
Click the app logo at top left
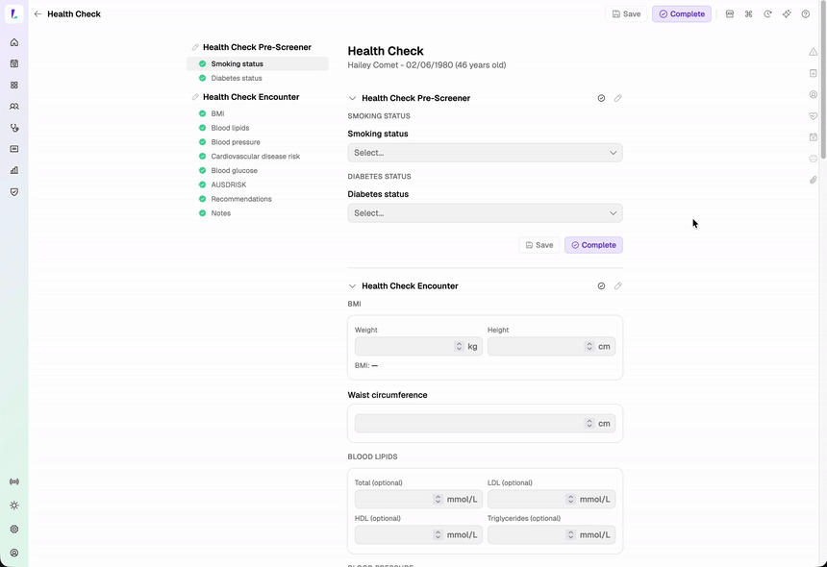(14, 13)
